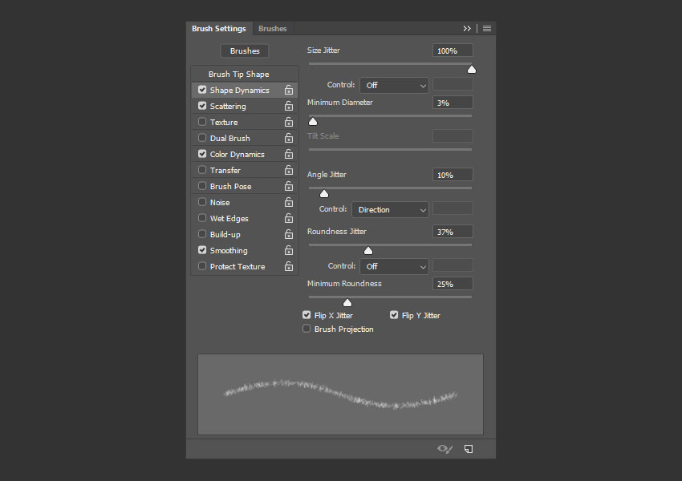Toggle the Shape Dynamics lock icon
682x481 pixels.
pos(289,90)
